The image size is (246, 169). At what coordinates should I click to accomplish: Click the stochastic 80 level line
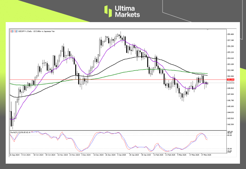(107, 135)
